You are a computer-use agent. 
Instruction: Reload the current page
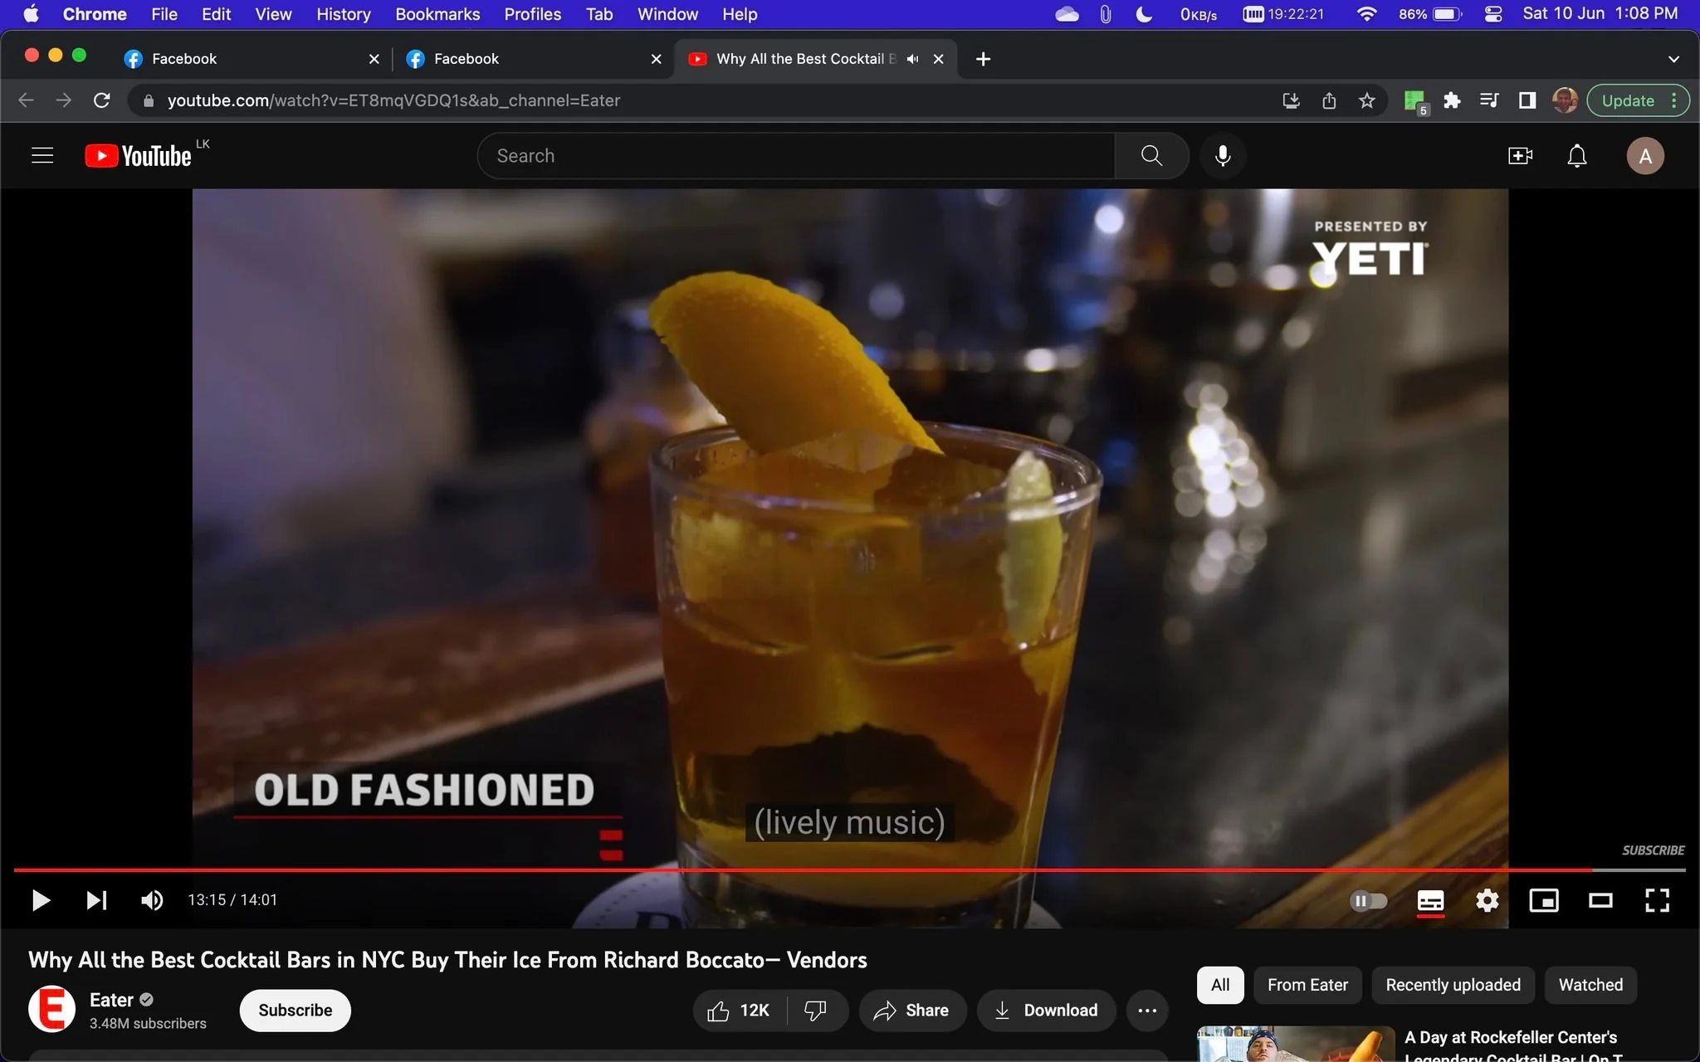[x=102, y=100]
